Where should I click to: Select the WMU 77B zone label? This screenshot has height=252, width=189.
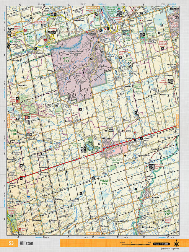[104, 182]
